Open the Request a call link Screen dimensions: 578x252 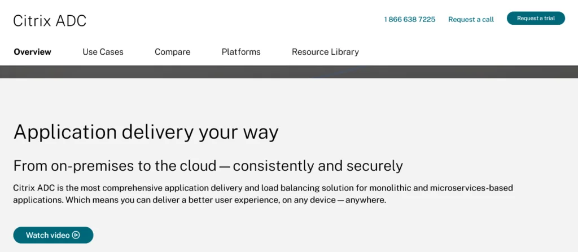(x=471, y=20)
